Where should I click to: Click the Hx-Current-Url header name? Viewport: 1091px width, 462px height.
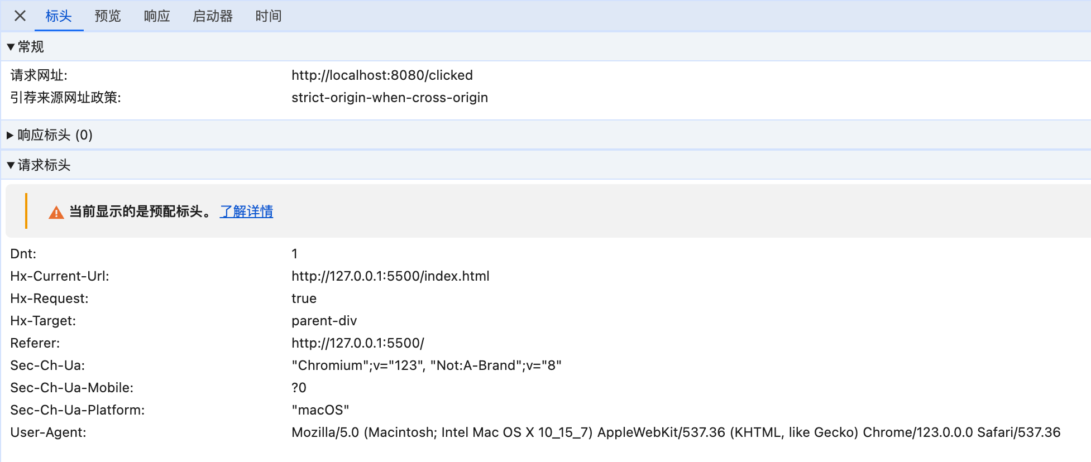(x=60, y=276)
